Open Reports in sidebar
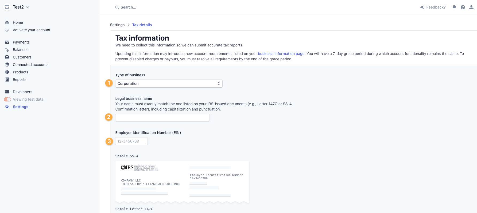 coord(20,80)
